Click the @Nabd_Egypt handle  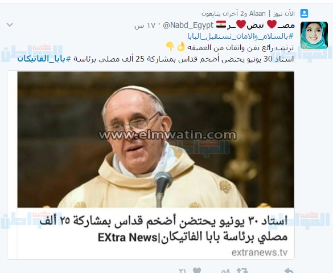pos(188,25)
